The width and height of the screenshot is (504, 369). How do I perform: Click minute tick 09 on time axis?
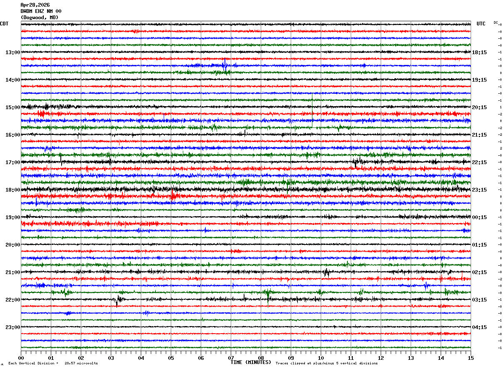tap(291, 358)
